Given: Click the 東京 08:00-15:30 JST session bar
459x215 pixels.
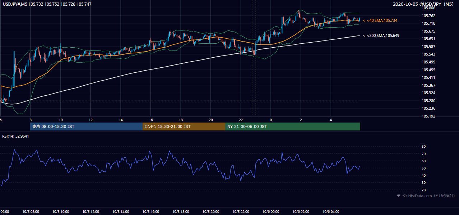Looking at the screenshot, I should (x=86, y=126).
